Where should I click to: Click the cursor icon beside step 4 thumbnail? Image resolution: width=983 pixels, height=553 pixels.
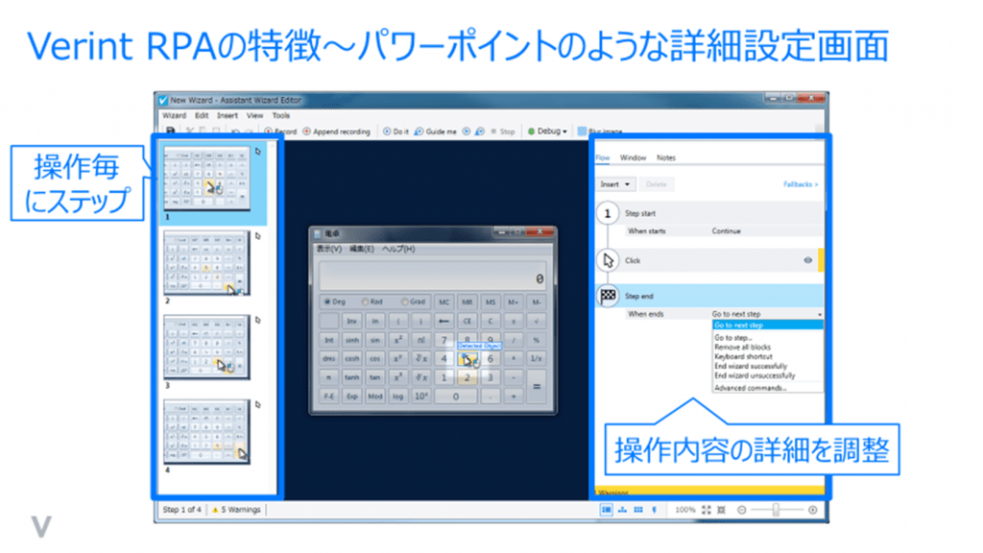(x=257, y=404)
